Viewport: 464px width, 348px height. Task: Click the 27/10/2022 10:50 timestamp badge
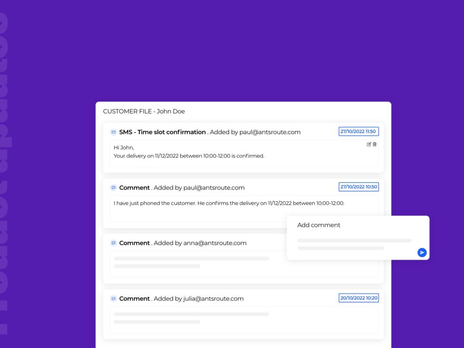click(x=358, y=187)
